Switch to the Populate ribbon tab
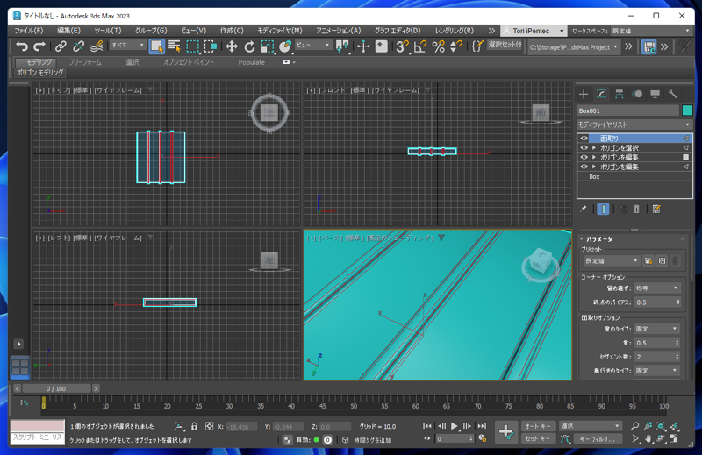 point(252,62)
